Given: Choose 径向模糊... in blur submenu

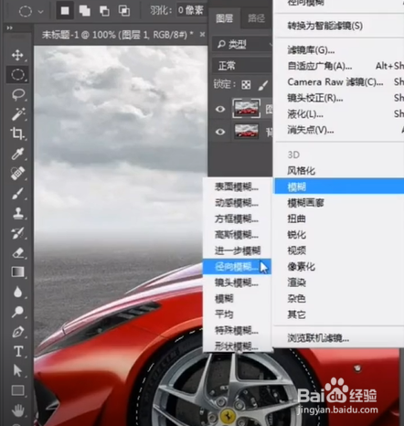Looking at the screenshot, I should pos(237,267).
